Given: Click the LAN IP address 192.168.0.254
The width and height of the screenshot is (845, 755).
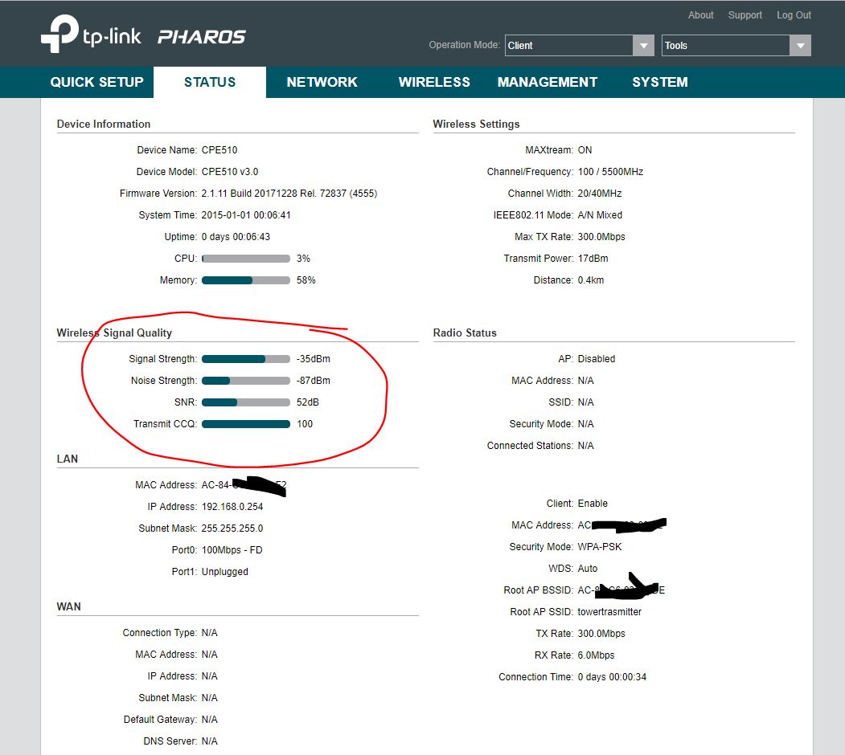Looking at the screenshot, I should pyautogui.click(x=232, y=507).
